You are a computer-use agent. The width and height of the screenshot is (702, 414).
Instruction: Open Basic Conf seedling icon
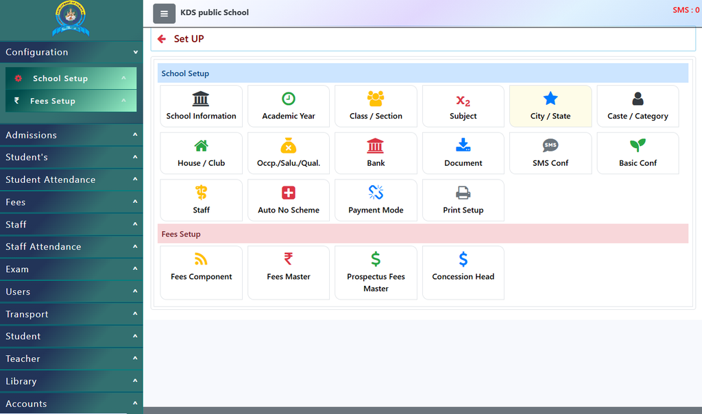tap(638, 145)
